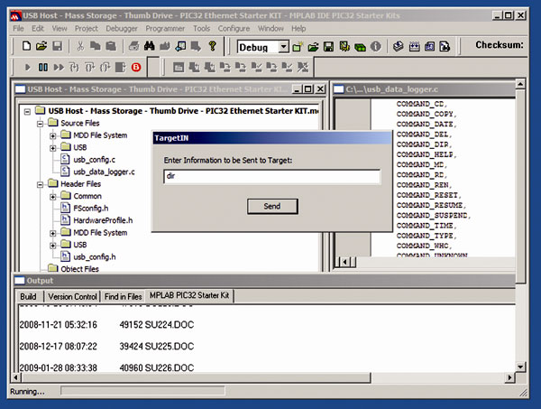Expand USB folder under Source Files
541x409 pixels.
tap(53, 148)
